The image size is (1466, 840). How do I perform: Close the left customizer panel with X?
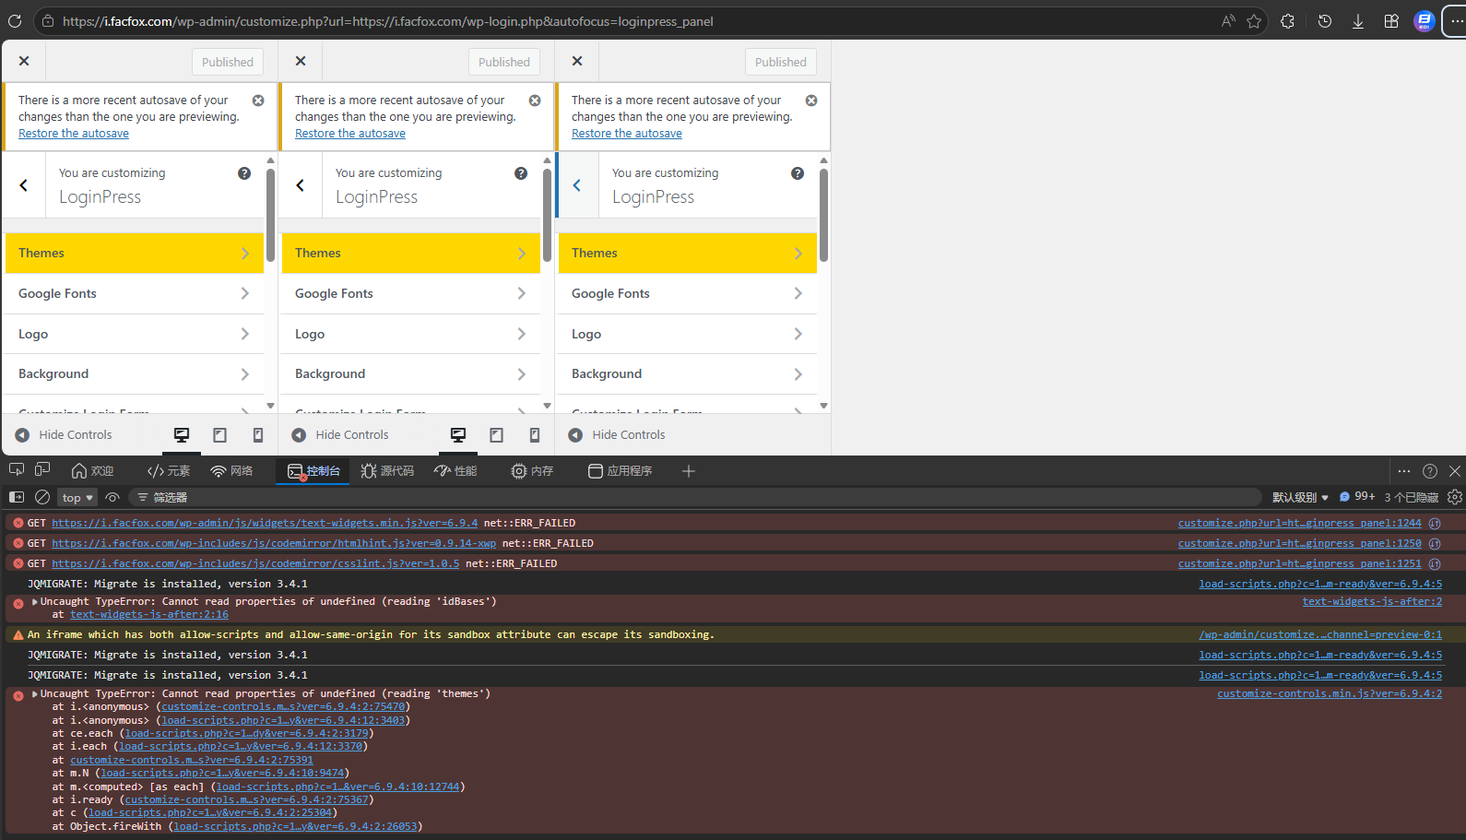pos(24,61)
